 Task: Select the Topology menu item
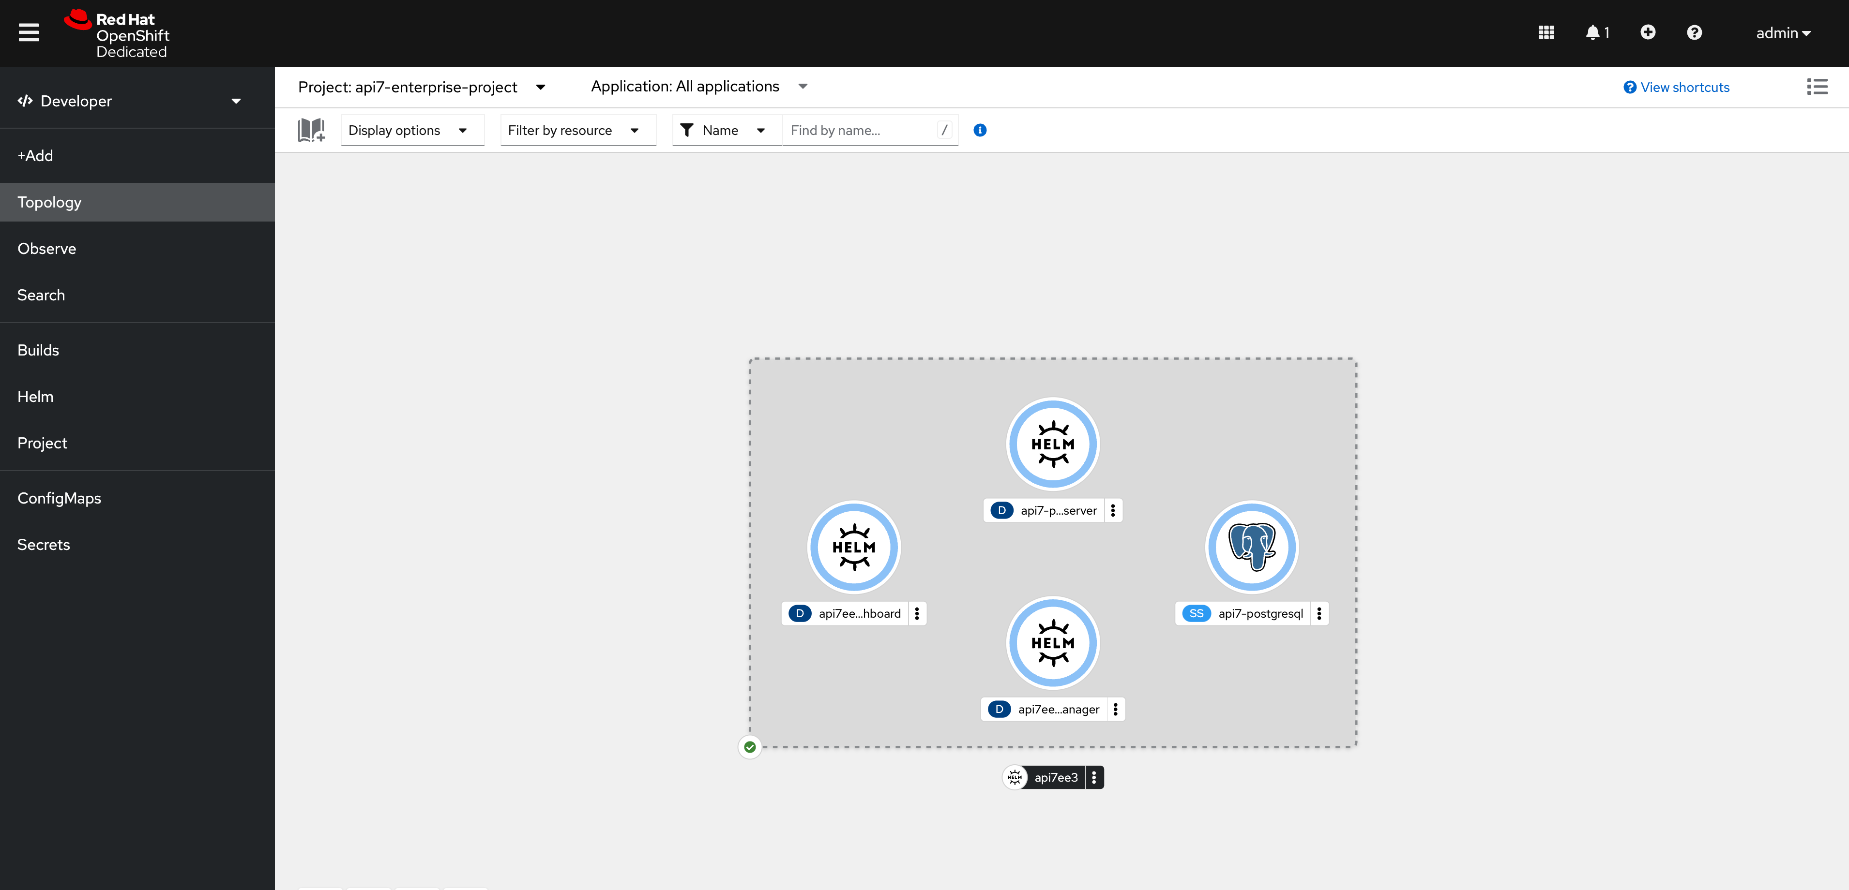(x=49, y=202)
